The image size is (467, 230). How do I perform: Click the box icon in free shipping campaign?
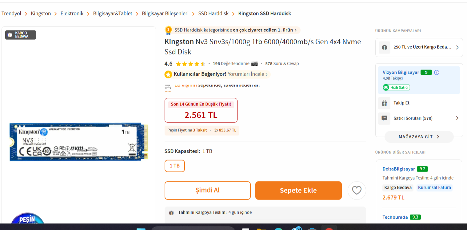pos(385,47)
